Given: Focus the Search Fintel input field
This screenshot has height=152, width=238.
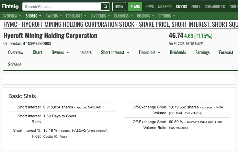Looking at the screenshot, I should coord(62,7).
